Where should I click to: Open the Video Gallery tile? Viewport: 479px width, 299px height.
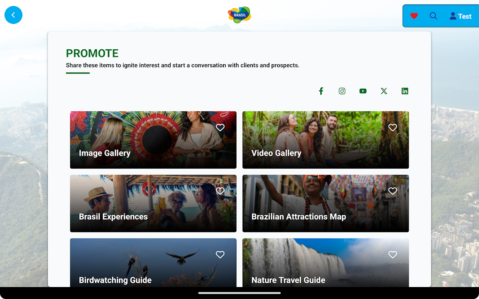pos(326,140)
